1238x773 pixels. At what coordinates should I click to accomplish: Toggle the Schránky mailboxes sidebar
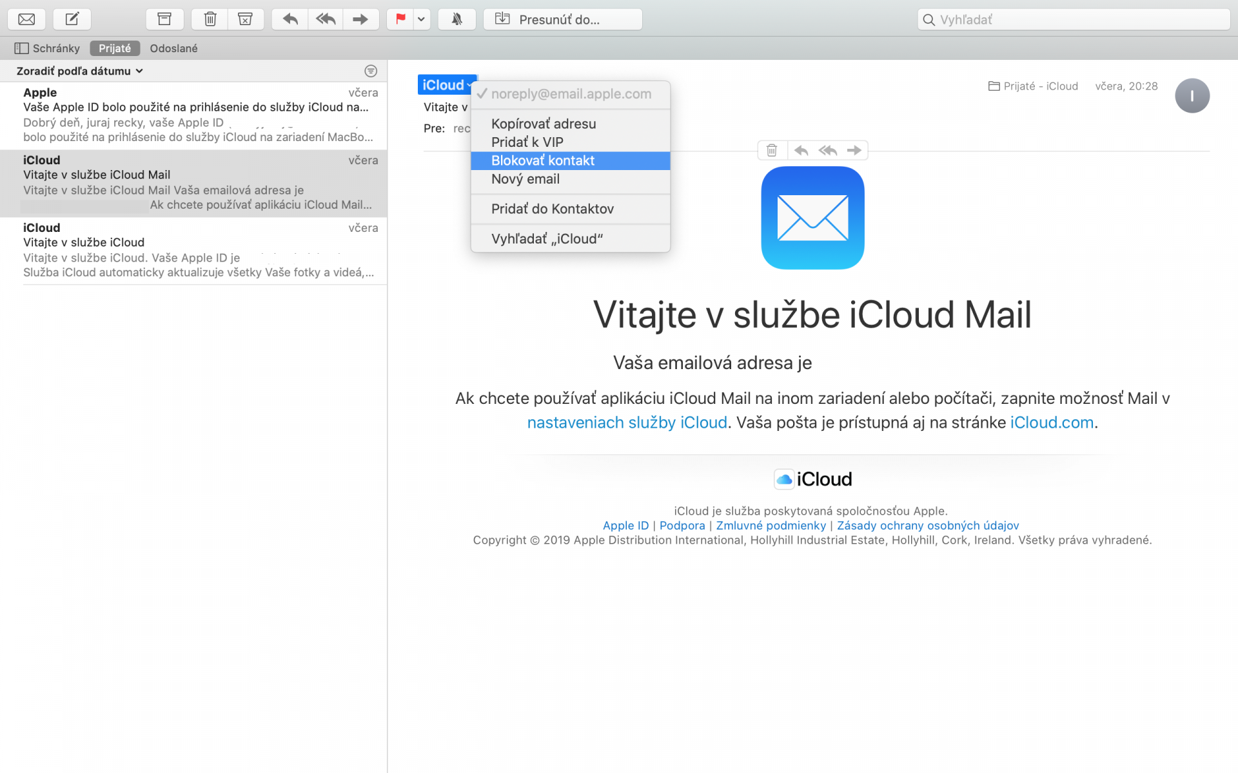(47, 48)
